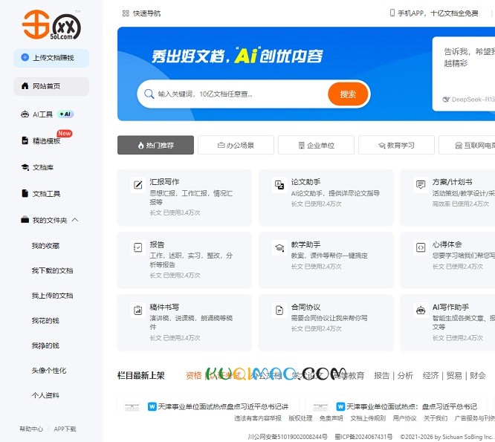Screen dimensions: 495x442
Task: Switch to the 教育学习 tab
Action: (396, 145)
